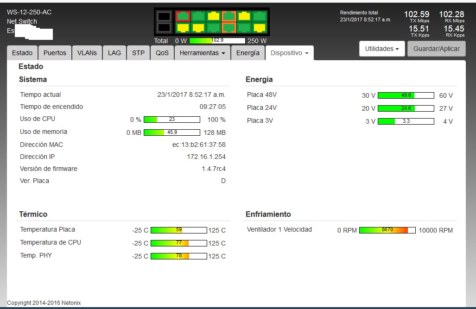Viewport: 476px width, 309px height.
Task: Expand the Dispositivo dropdown tab
Action: [289, 53]
